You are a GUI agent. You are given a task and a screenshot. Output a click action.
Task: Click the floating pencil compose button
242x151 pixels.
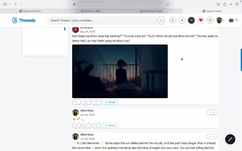click(230, 139)
